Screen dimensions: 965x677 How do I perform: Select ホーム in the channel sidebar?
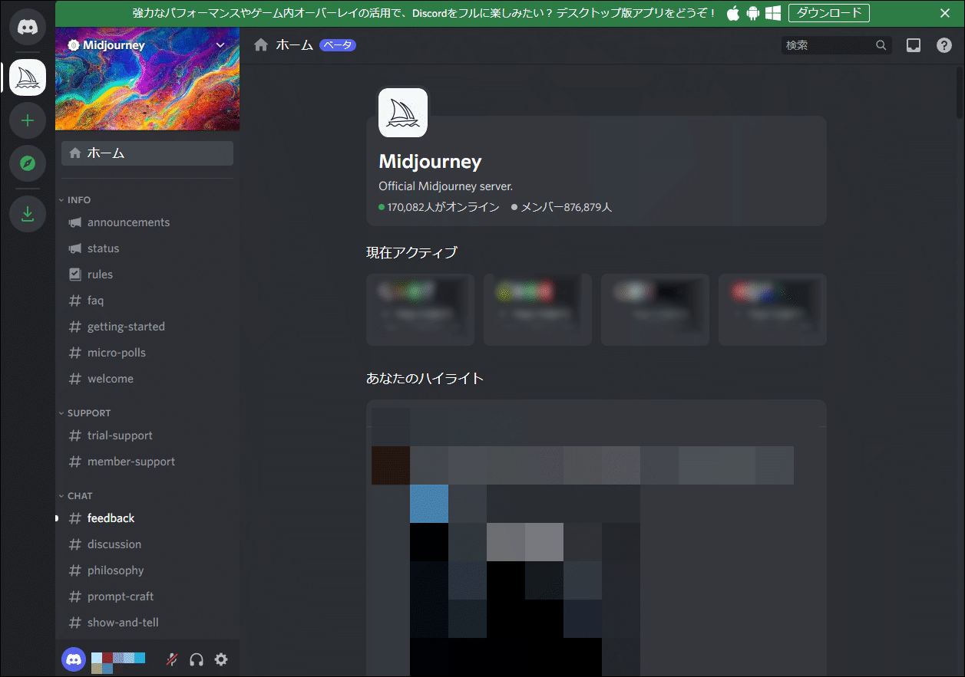tap(147, 153)
